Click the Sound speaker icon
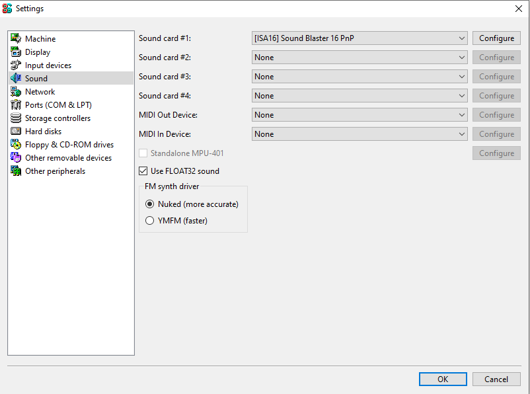The height and width of the screenshot is (394, 530). [x=16, y=78]
